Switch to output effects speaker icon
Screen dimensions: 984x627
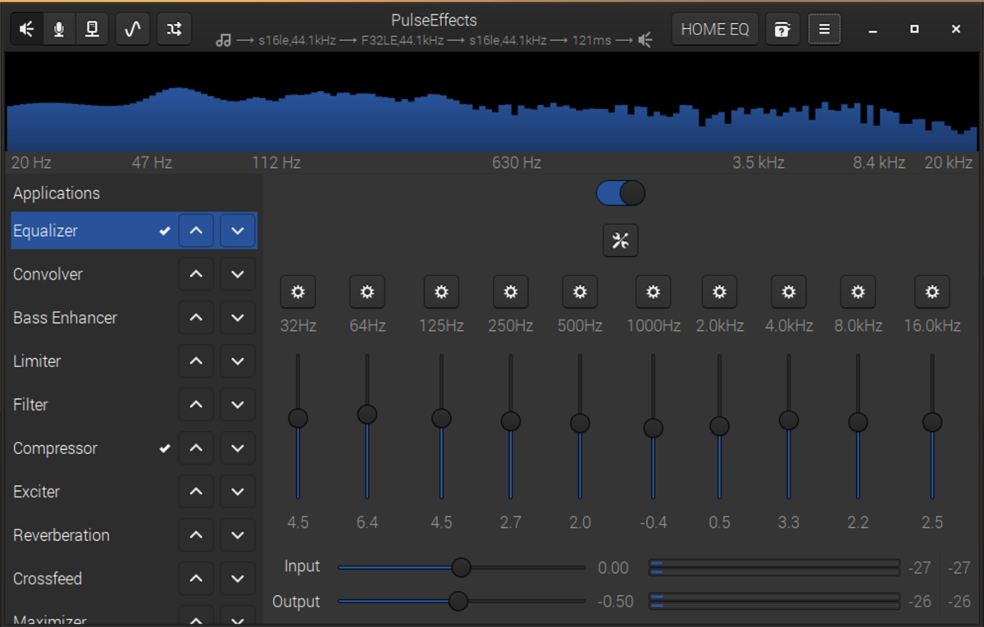pos(27,30)
